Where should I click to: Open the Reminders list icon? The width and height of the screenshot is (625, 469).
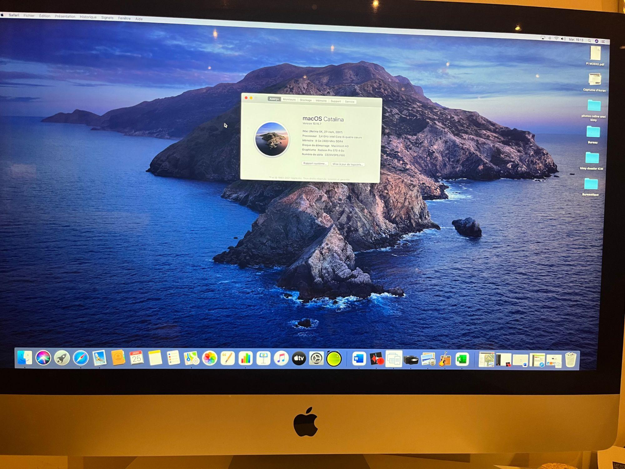pos(173,358)
